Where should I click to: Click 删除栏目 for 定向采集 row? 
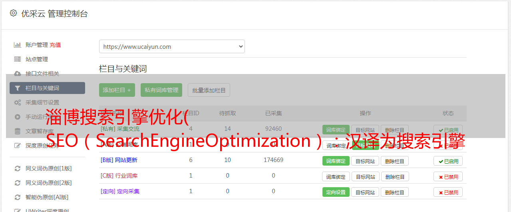(x=395, y=192)
